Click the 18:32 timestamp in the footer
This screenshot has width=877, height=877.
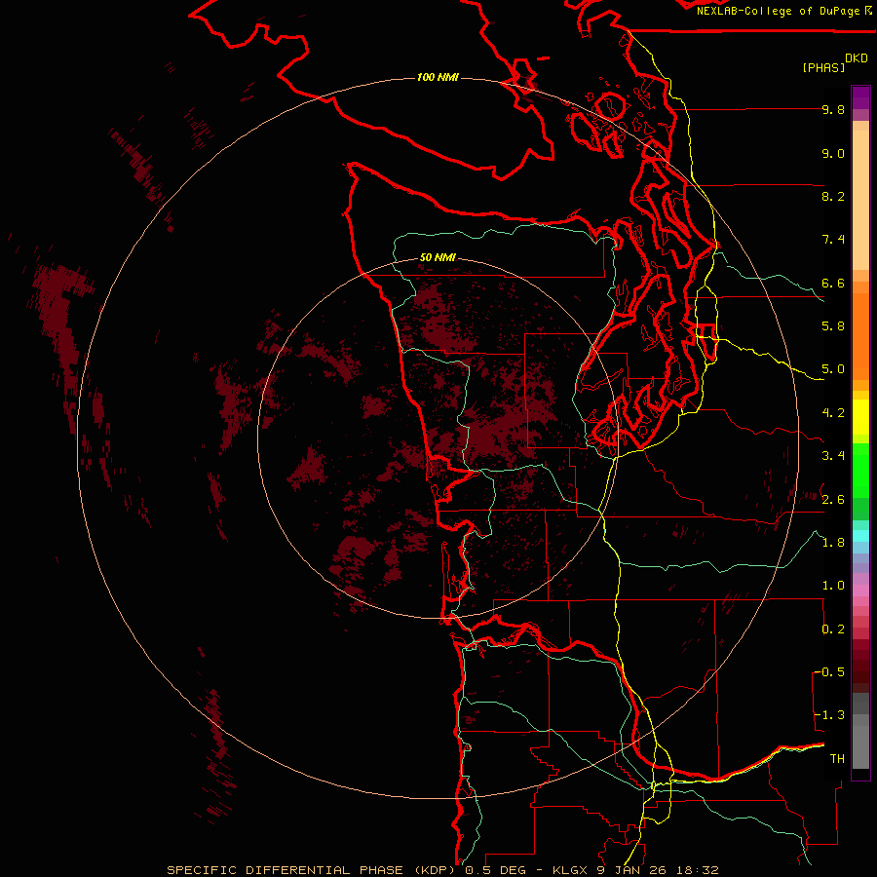pos(698,870)
